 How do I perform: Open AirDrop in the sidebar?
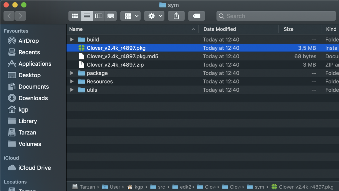point(28,41)
